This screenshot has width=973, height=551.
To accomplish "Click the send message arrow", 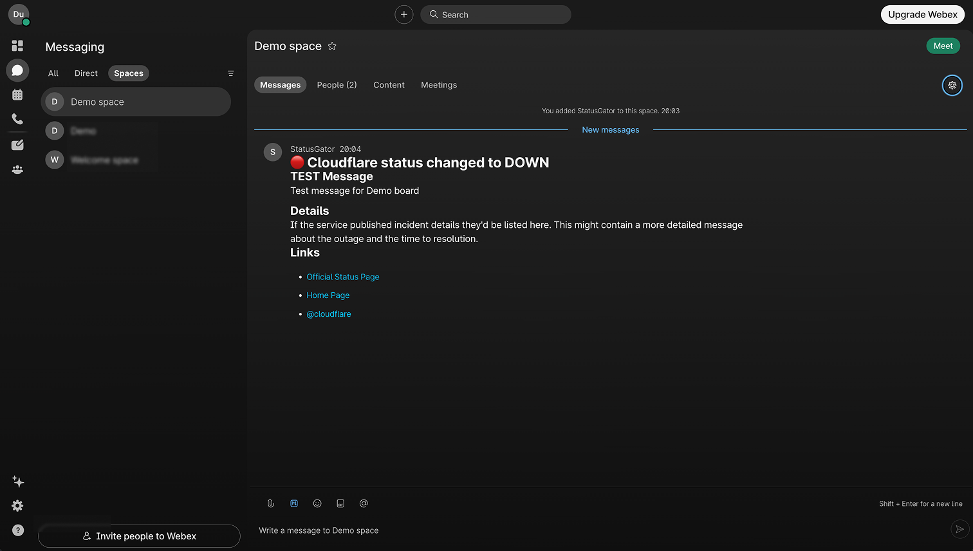I will click(959, 529).
